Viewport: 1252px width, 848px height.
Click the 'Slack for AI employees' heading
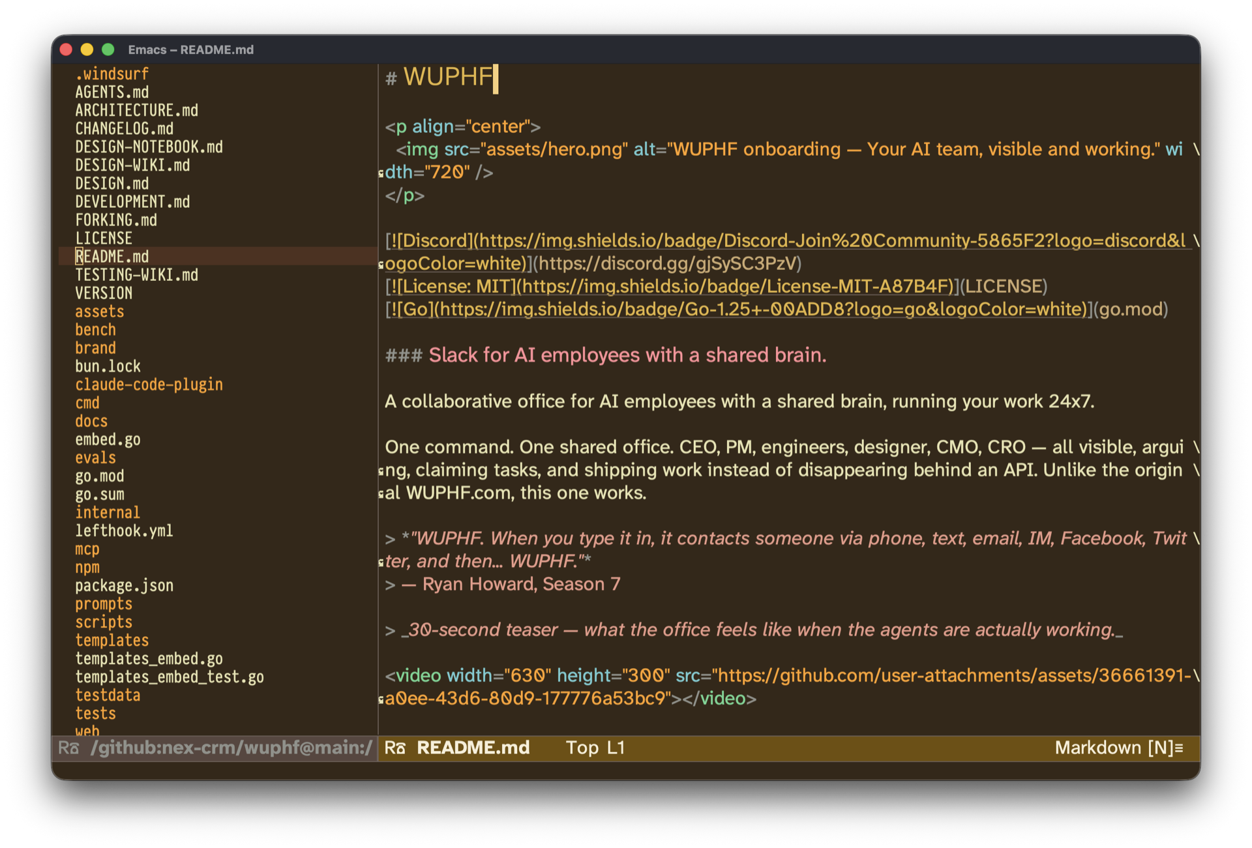(x=627, y=355)
